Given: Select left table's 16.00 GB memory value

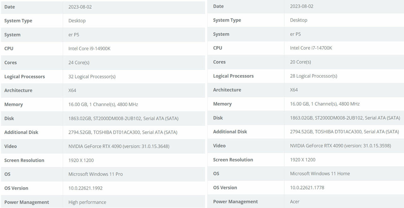Looking at the screenshot, I should [x=103, y=104].
